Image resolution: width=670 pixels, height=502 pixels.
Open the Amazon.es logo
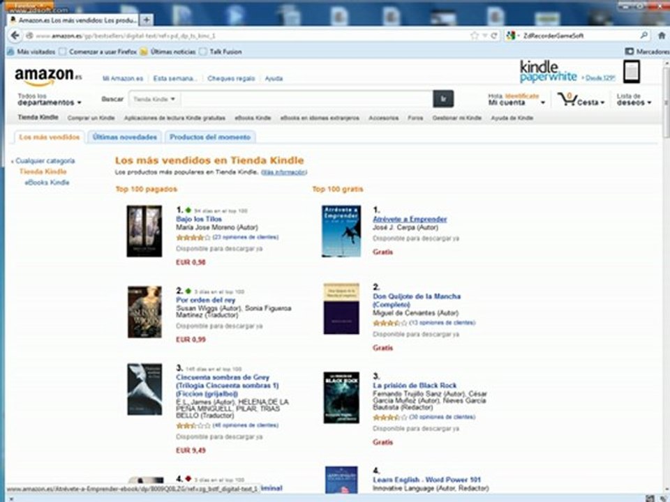tap(48, 76)
